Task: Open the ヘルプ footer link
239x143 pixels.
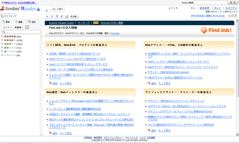Action: coord(142,138)
